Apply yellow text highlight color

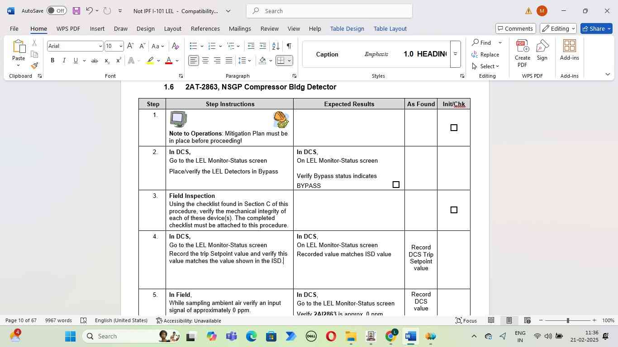tap(150, 61)
